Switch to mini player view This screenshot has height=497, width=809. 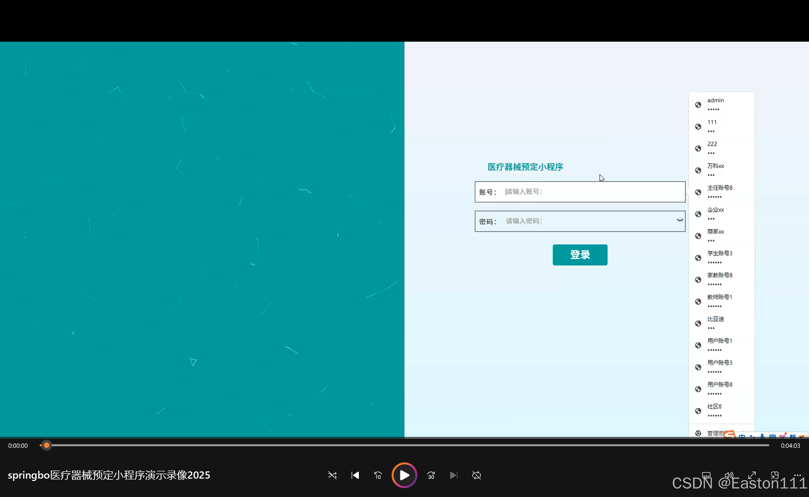pyautogui.click(x=775, y=475)
